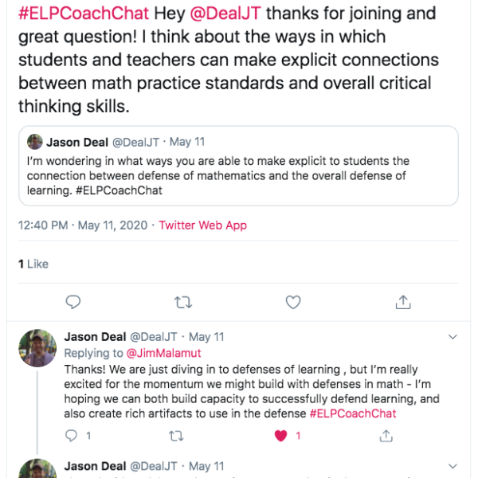Share Jason Deal's reply tweet
The height and width of the screenshot is (478, 478).
click(386, 436)
